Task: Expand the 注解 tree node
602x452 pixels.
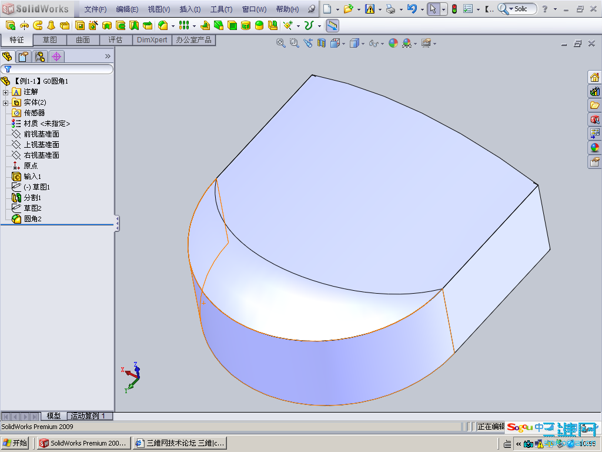Action: tap(5, 92)
